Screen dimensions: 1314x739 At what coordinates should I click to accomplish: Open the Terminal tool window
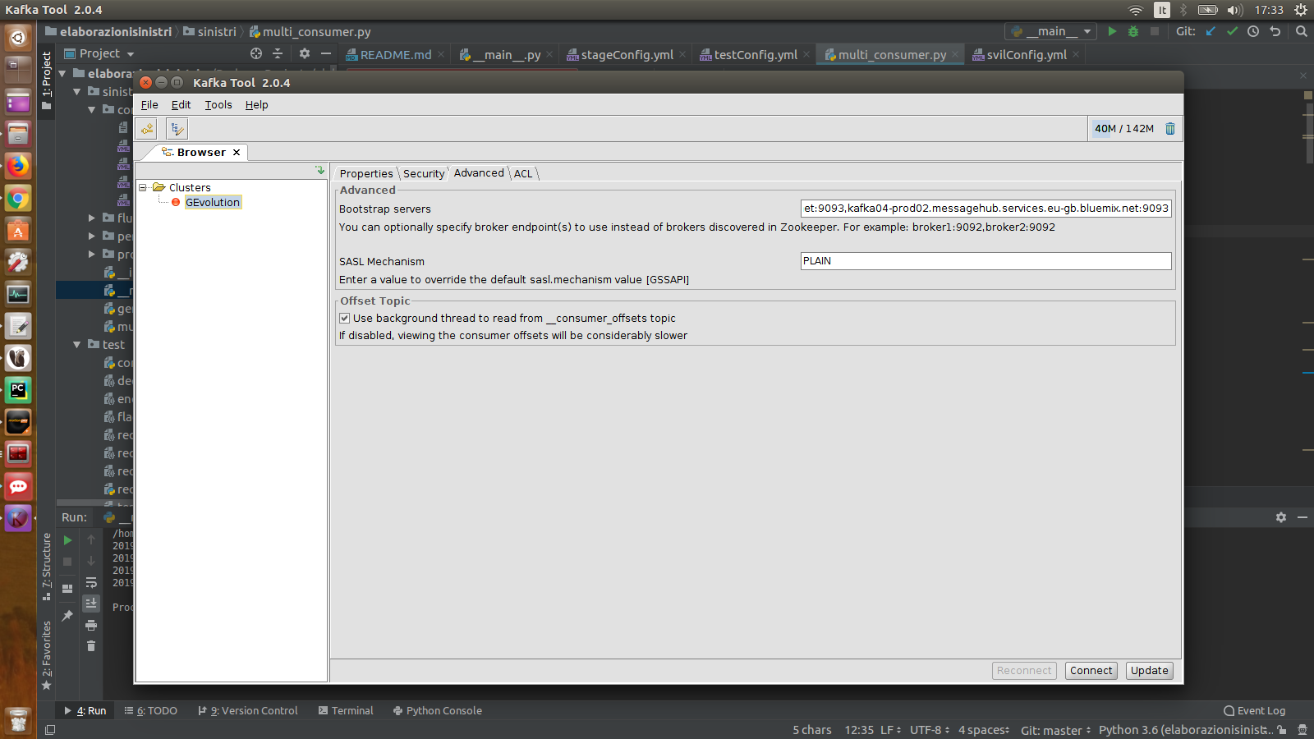point(346,710)
